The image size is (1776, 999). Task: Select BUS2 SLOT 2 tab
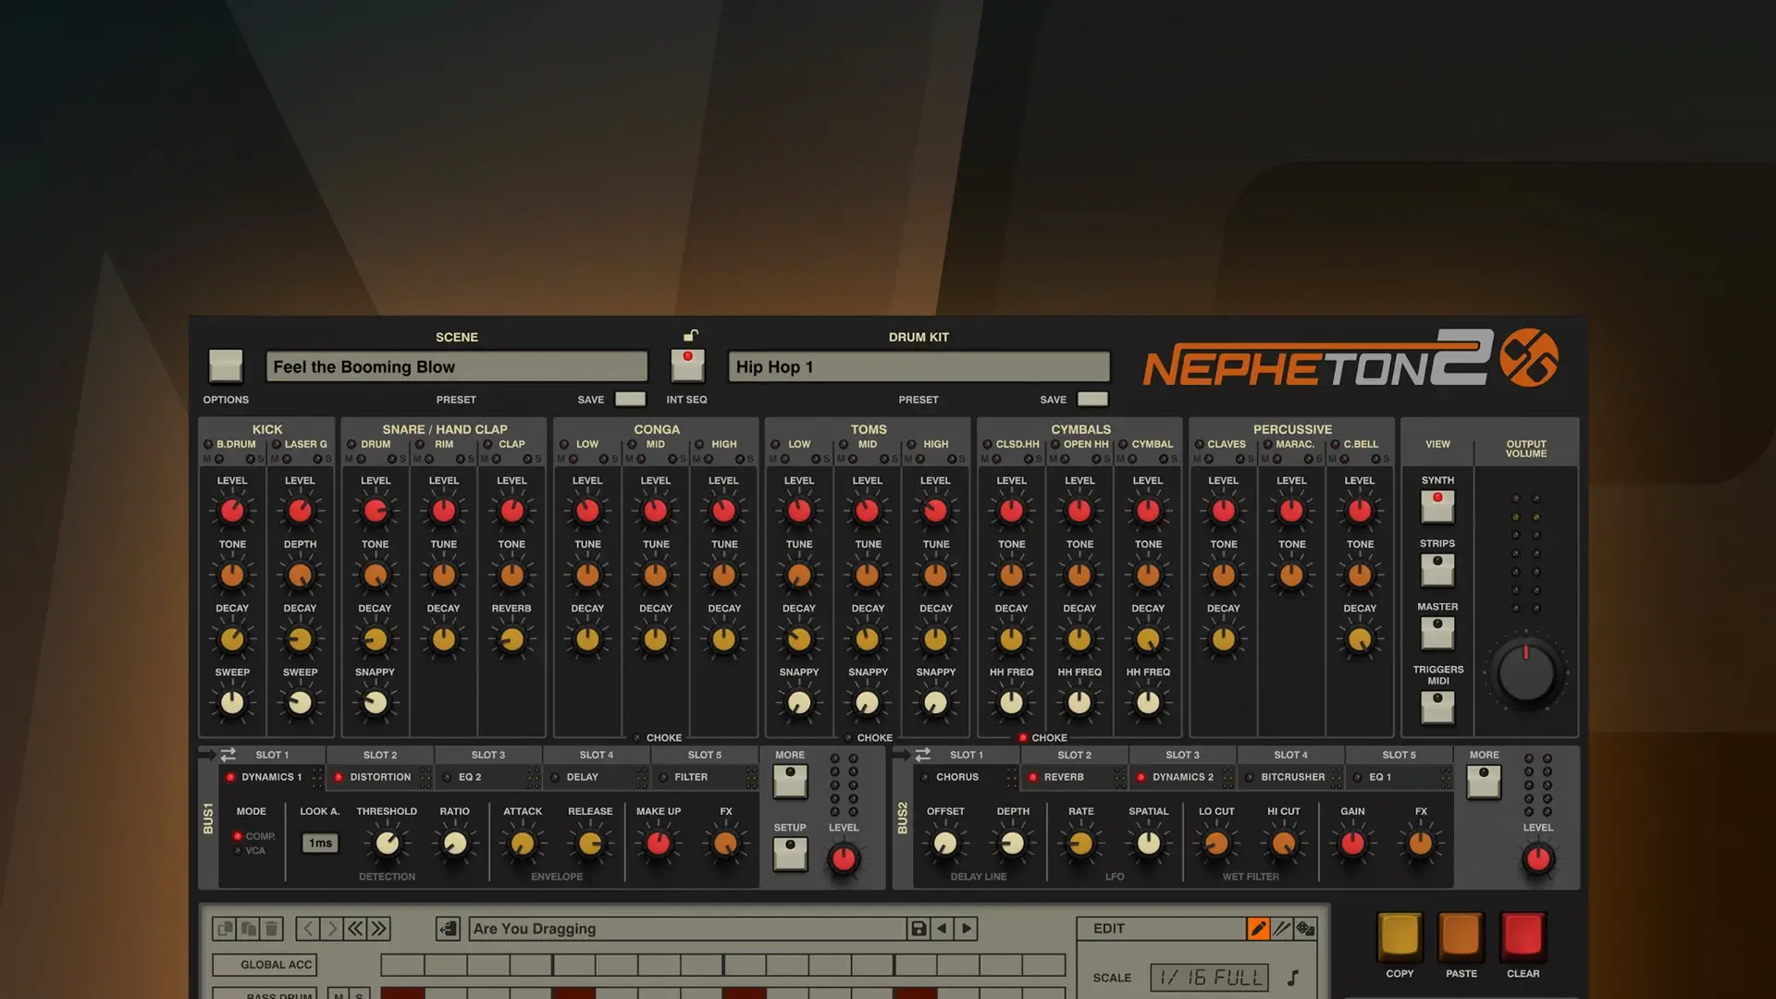click(1074, 755)
